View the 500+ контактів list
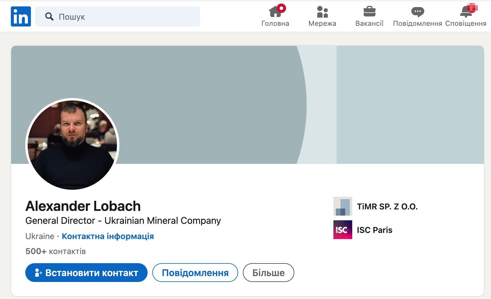 point(55,251)
